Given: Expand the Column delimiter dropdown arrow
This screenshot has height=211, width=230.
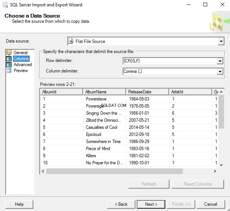Looking at the screenshot, I should (220, 71).
